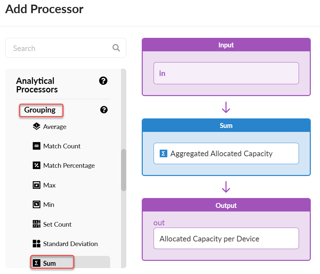Click the Aggregated Allocated Capacity field
Viewport: 320px width, 274px height.
[226, 153]
